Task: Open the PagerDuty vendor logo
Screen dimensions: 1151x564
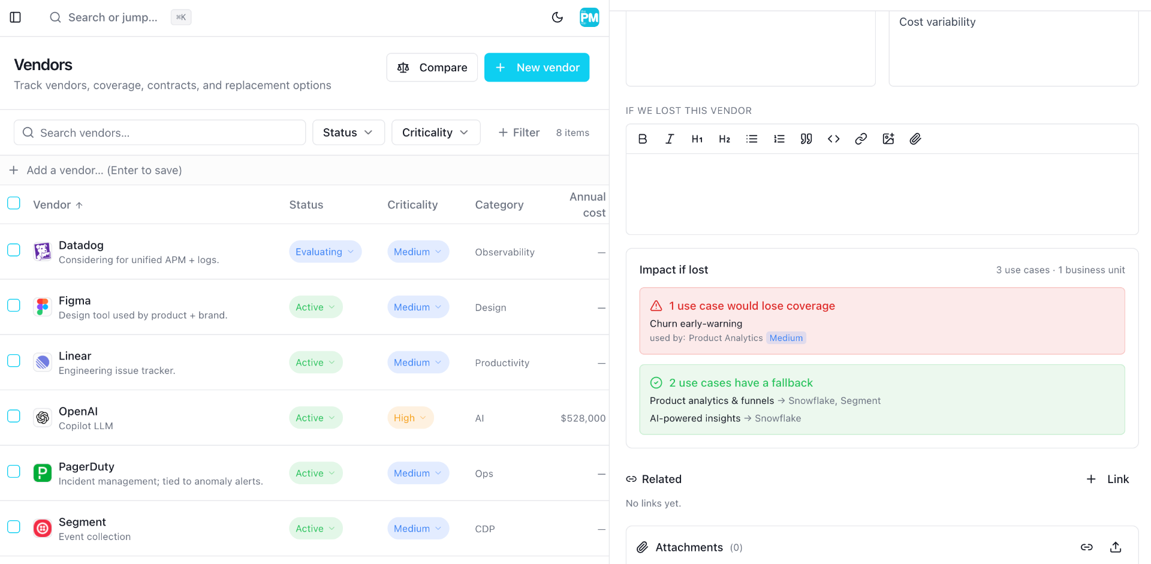Action: [x=43, y=473]
